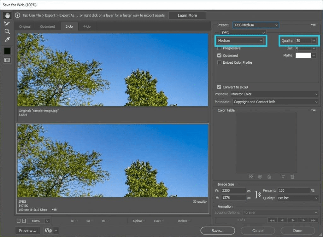323x237 pixels.
Task: Select the Zoom tool
Action: tap(7, 31)
